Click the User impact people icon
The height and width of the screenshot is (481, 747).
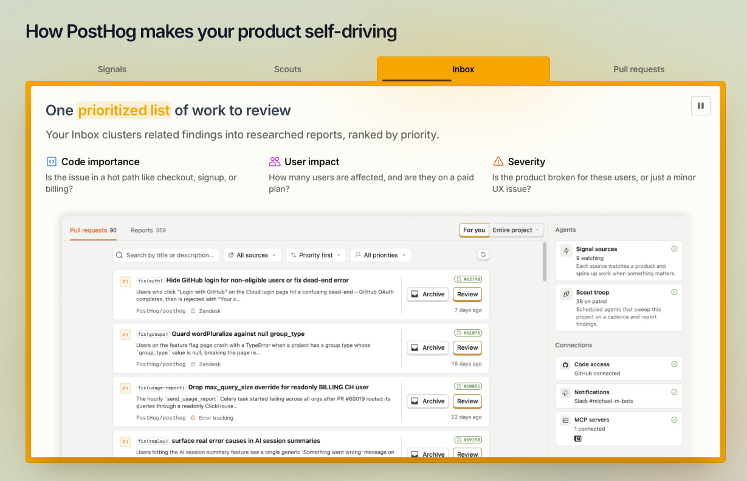[x=275, y=162]
